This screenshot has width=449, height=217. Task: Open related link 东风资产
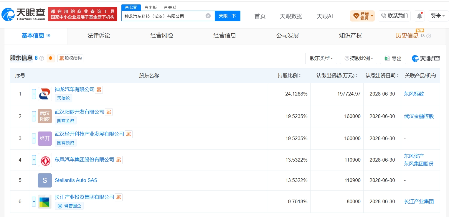[414, 156]
